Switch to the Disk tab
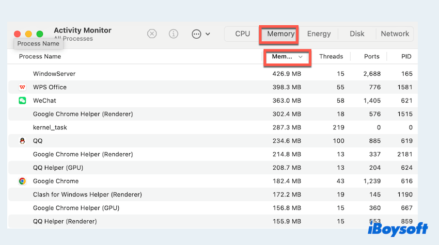The image size is (439, 245). click(357, 34)
